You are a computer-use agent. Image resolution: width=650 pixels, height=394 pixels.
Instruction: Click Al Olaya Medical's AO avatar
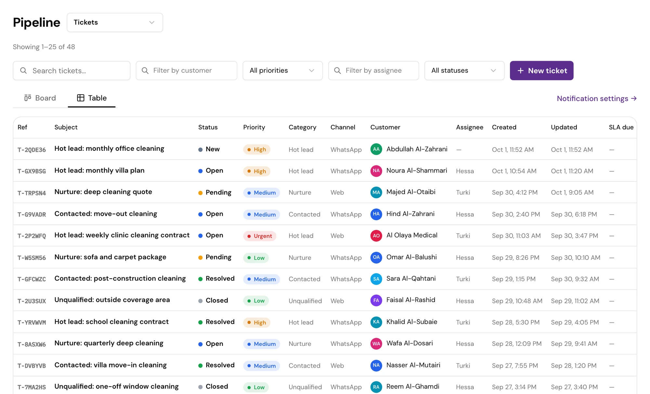[x=376, y=235]
